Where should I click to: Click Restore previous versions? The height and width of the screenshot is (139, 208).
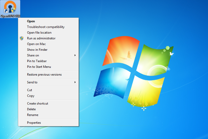coord(48,75)
